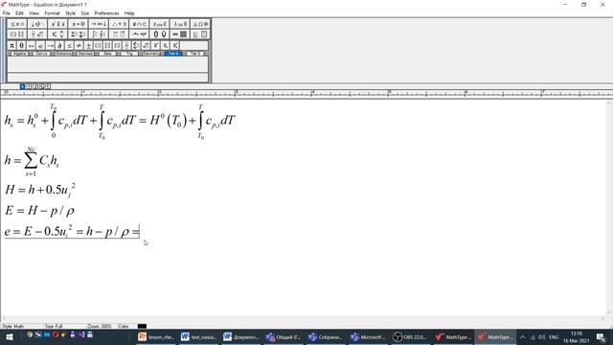Open the underbar and overbar templates palette
The image size is (613, 345).
coord(119,34)
